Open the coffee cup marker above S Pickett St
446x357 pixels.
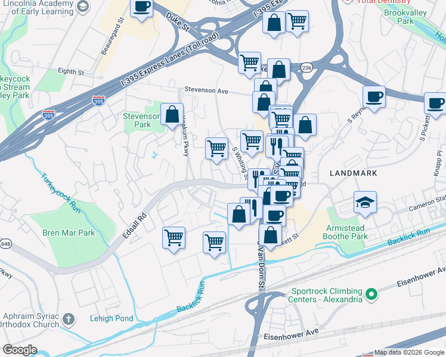tap(435, 104)
